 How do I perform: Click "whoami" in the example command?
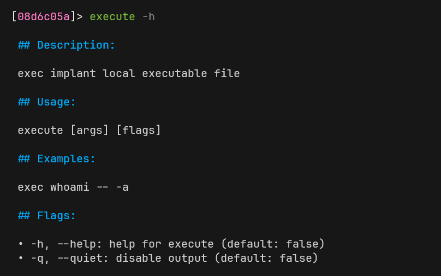point(70,187)
